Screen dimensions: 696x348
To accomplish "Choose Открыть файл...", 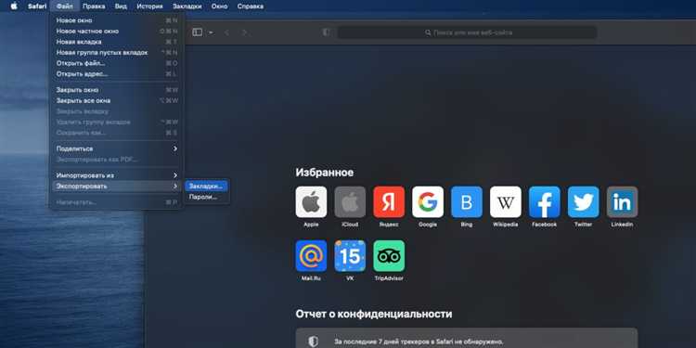I will point(117,63).
